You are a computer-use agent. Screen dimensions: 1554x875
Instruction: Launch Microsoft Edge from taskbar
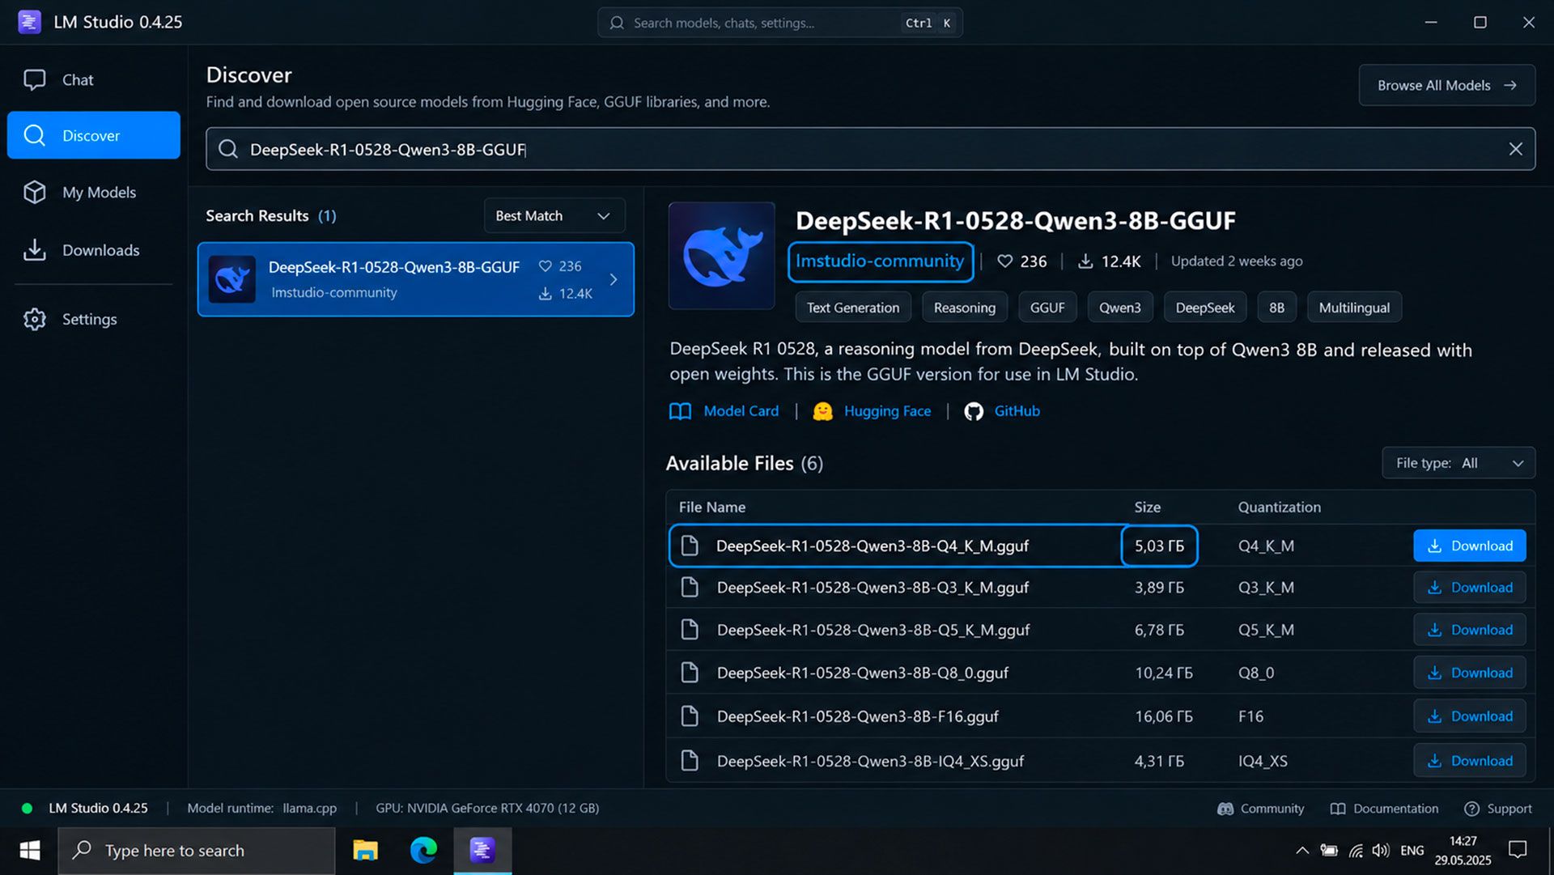pyautogui.click(x=423, y=851)
